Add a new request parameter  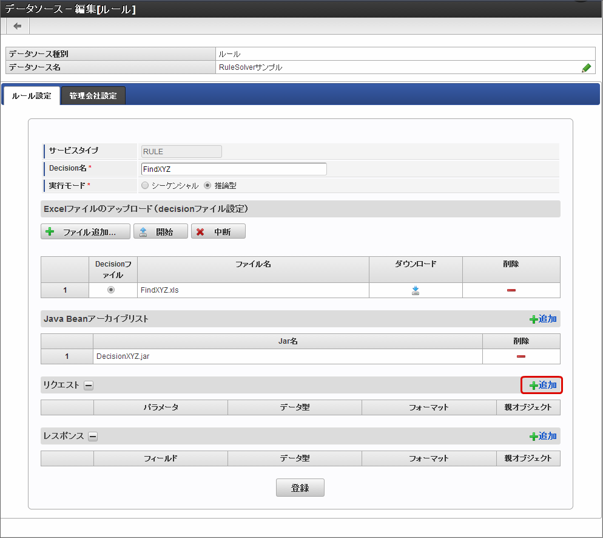tap(542, 385)
